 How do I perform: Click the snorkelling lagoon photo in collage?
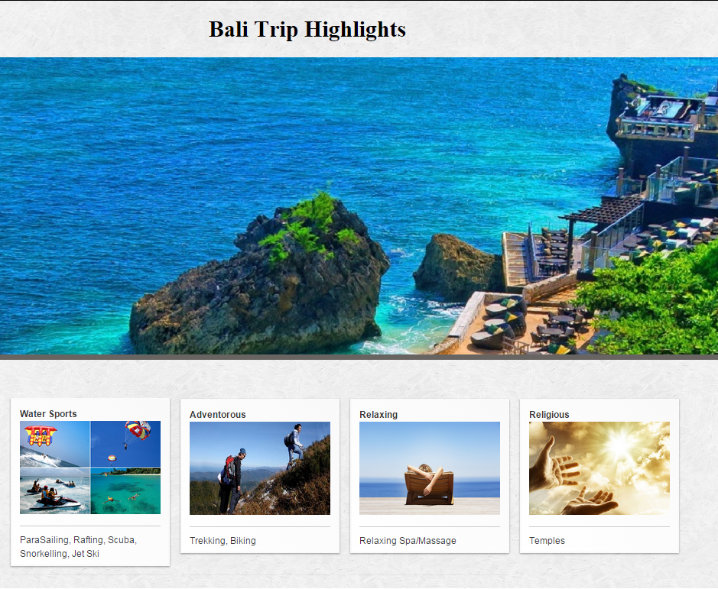point(126,491)
